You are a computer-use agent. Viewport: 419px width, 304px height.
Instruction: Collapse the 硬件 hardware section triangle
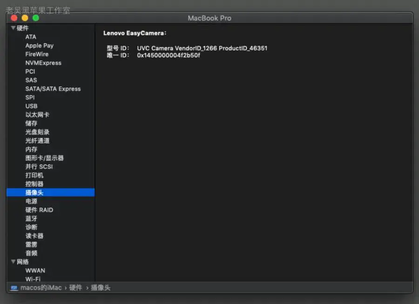pyautogui.click(x=13, y=28)
